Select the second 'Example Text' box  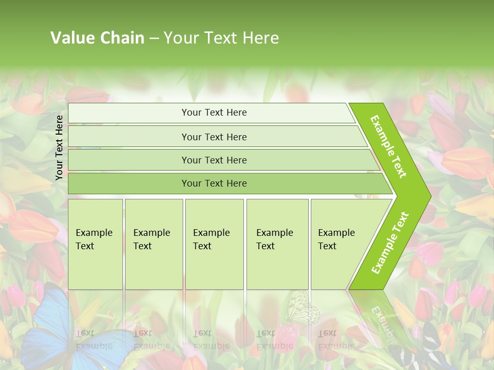(x=154, y=244)
